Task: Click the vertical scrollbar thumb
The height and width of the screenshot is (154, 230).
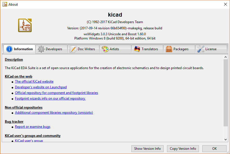Action: [225, 93]
